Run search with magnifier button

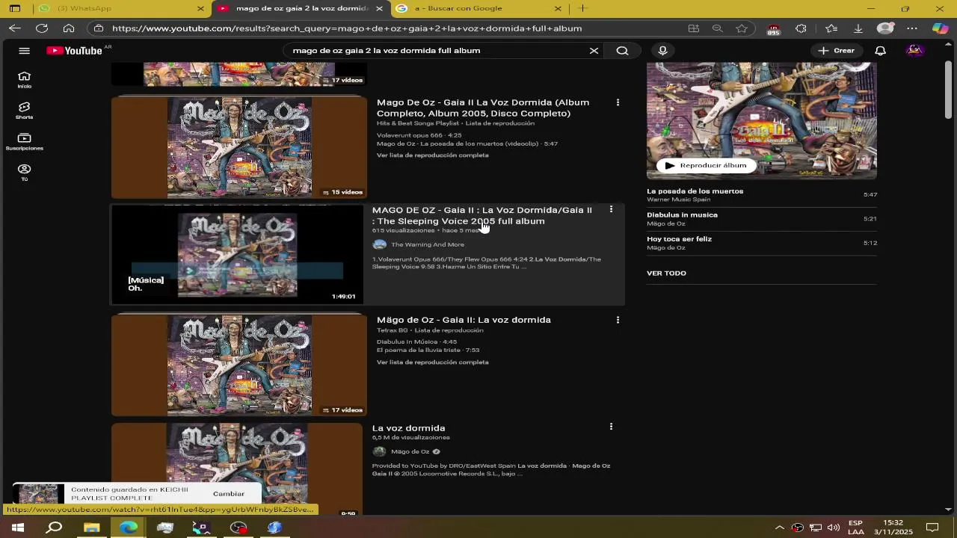622,51
